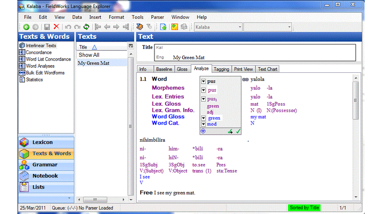
Task: Open the word gloss green dropdown arrow
Action: pyautogui.click(x=204, y=118)
